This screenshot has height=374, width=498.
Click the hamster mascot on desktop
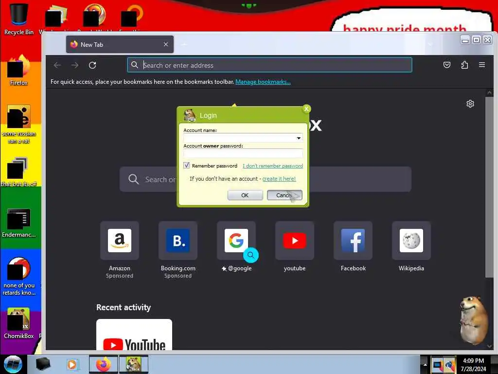tap(474, 320)
